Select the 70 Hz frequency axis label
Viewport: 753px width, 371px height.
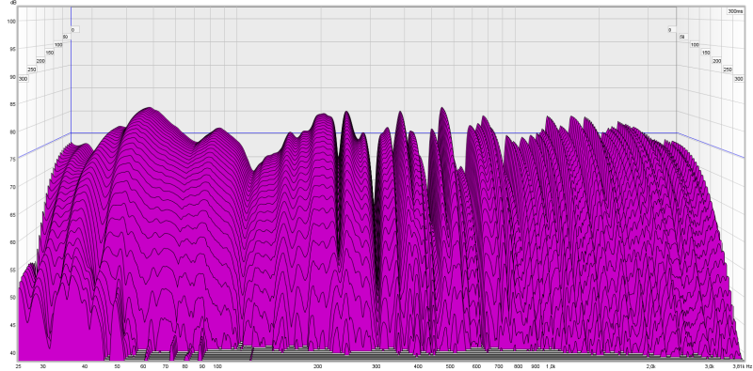pyautogui.click(x=166, y=366)
